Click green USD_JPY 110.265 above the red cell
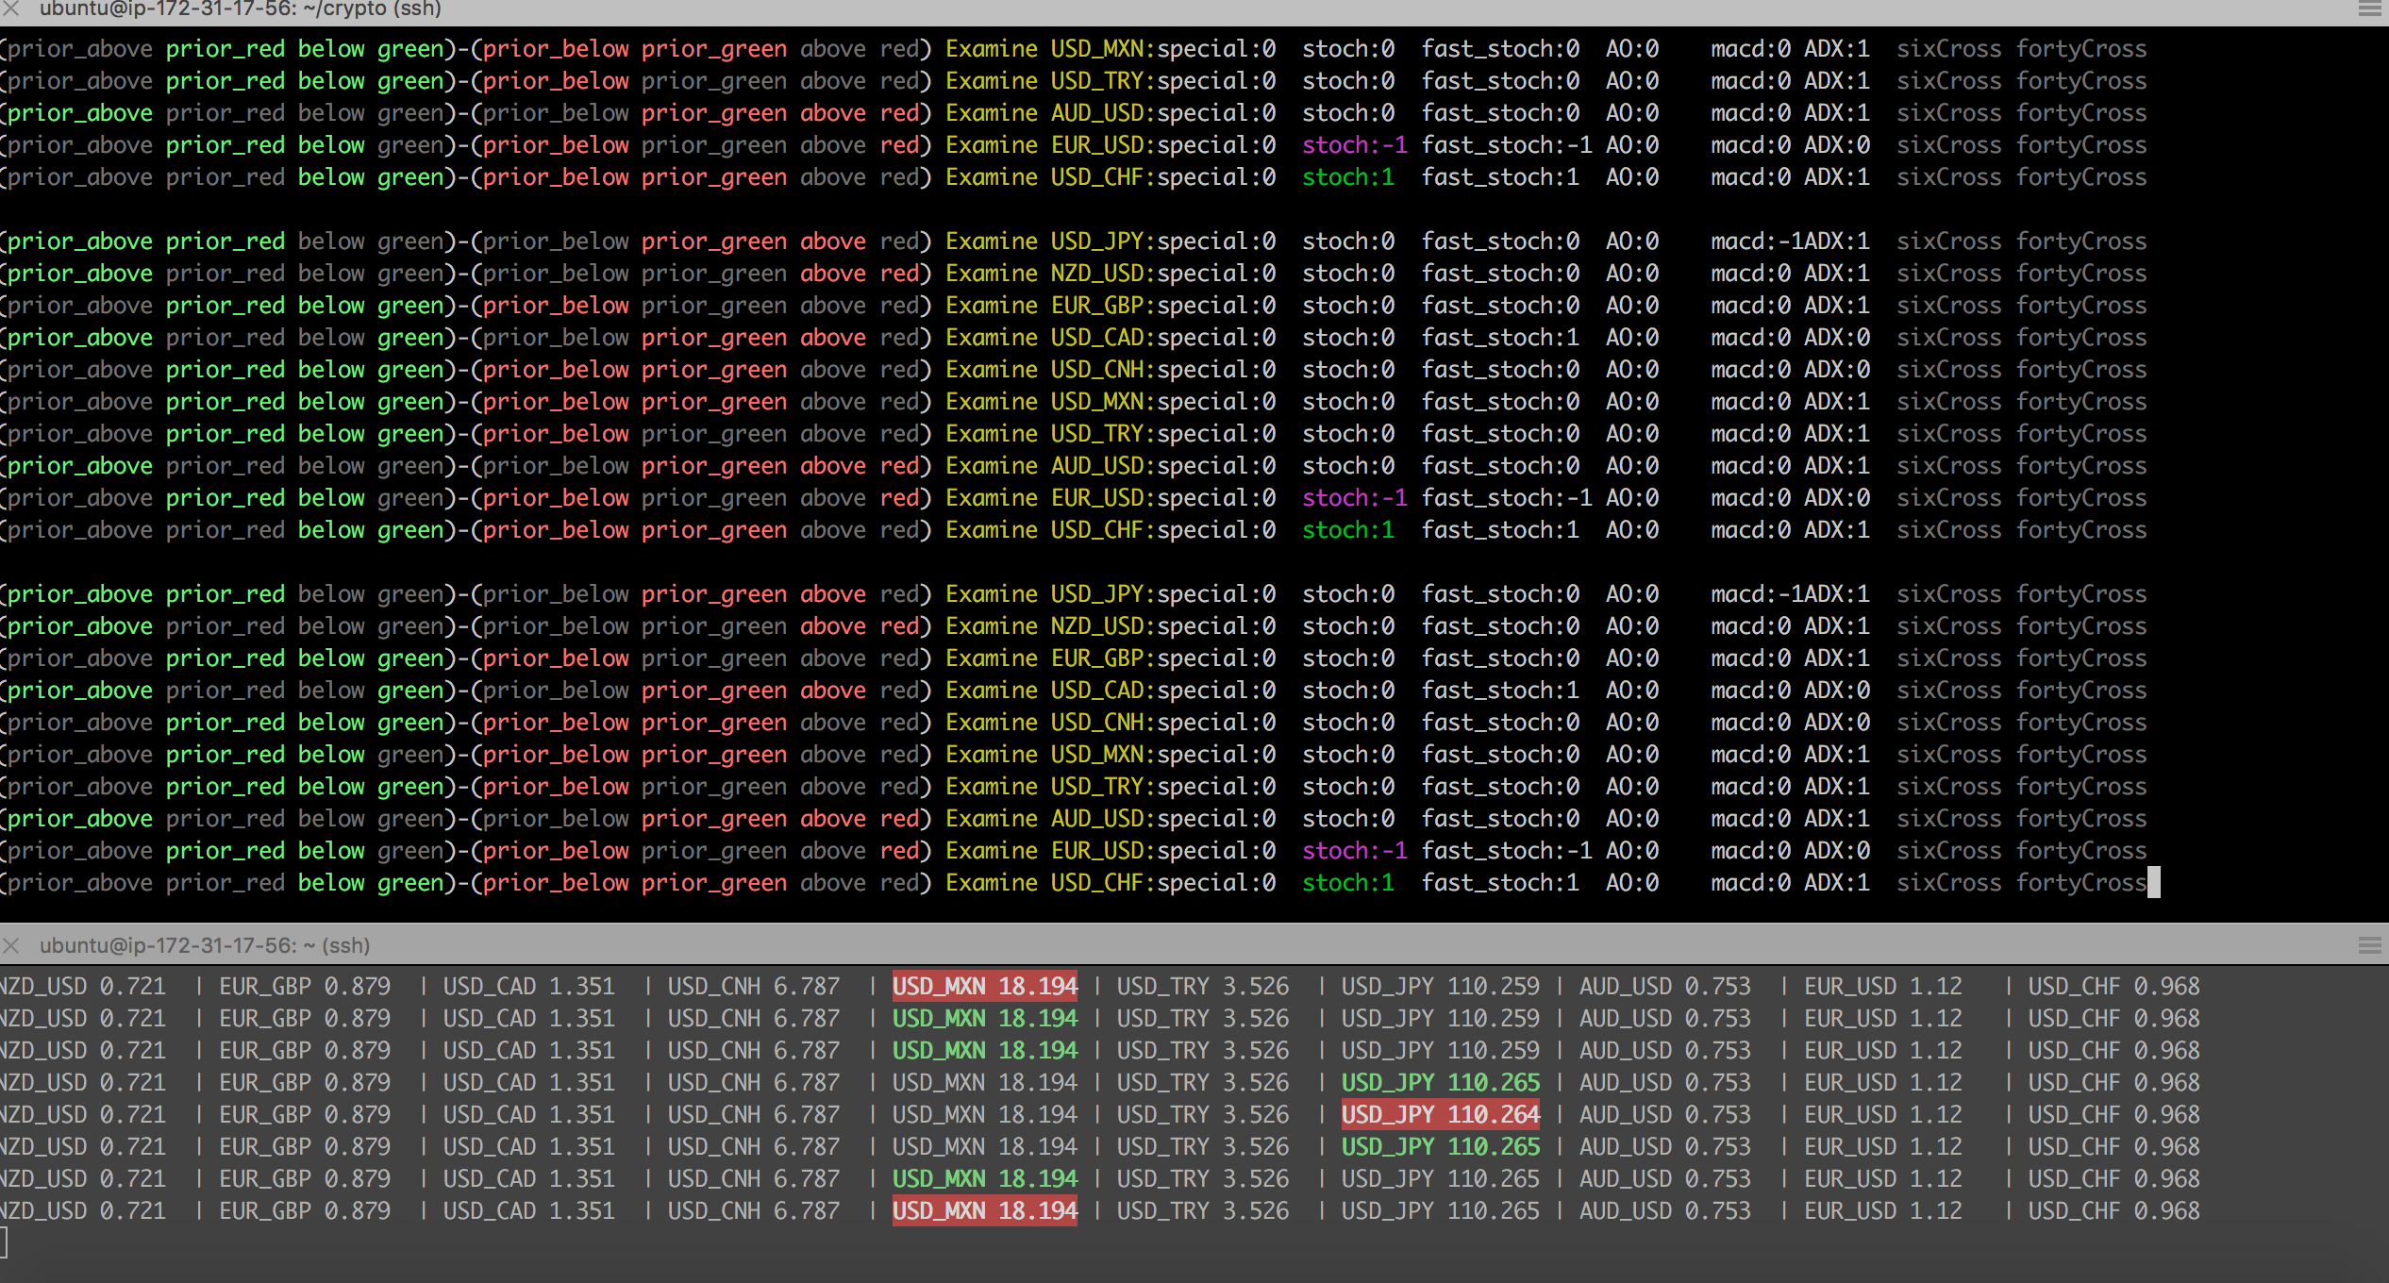 tap(1440, 1083)
